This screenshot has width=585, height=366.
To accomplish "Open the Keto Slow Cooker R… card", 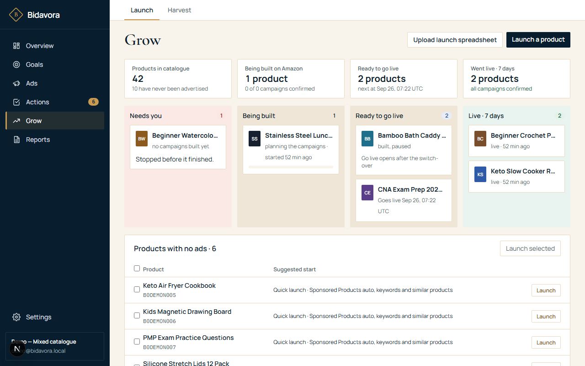I will click(x=516, y=177).
